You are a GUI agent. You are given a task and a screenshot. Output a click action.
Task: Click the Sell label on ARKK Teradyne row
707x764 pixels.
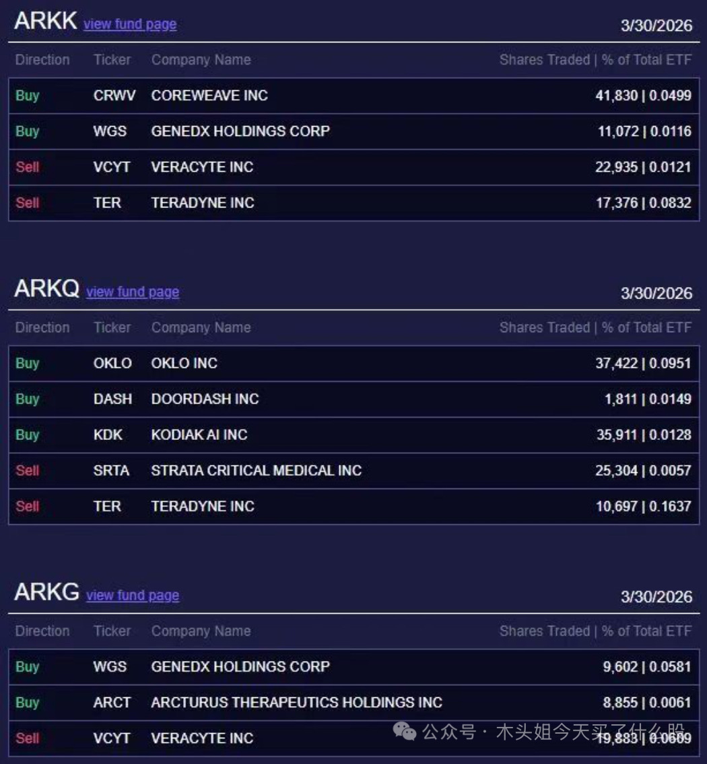pos(28,203)
